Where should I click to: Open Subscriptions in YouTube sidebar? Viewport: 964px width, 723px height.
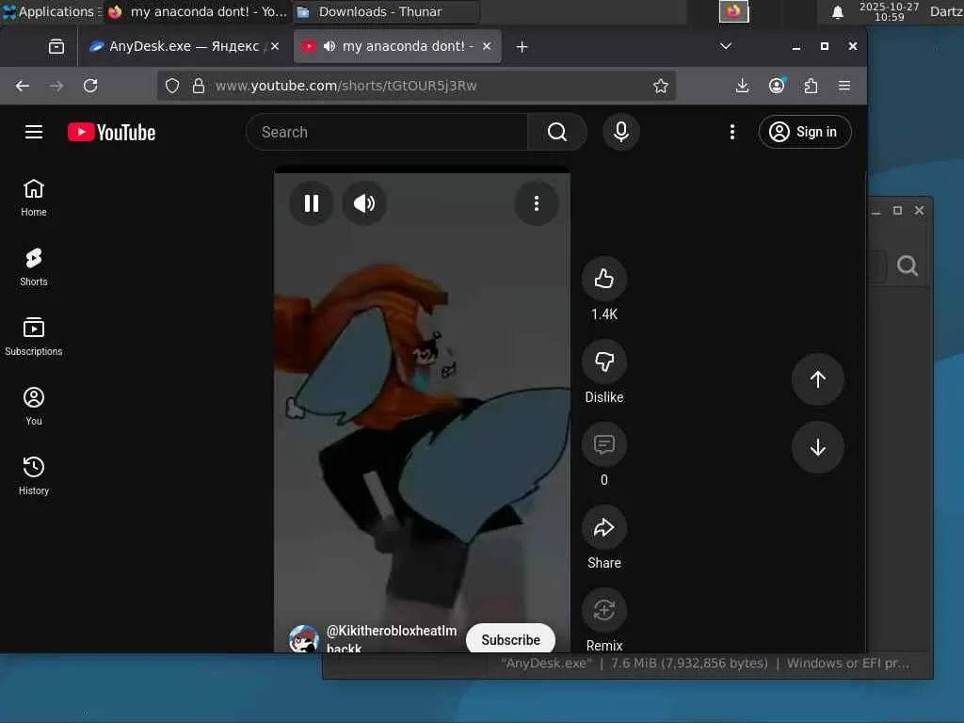(x=34, y=336)
